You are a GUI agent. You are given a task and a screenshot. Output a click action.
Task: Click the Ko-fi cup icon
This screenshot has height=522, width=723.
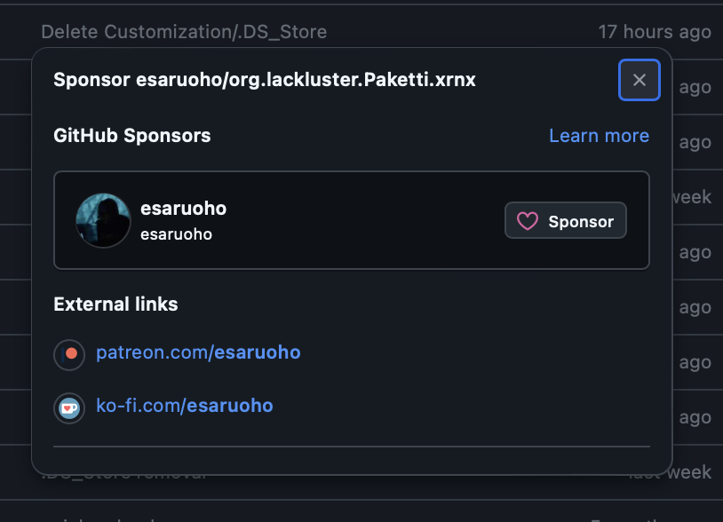click(70, 407)
